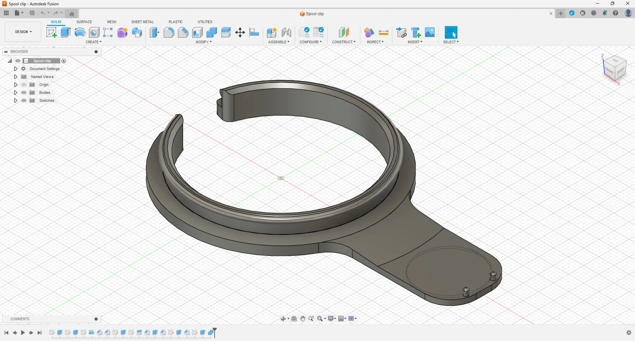This screenshot has height=341, width=635.
Task: Insert a canvas image
Action: click(429, 32)
